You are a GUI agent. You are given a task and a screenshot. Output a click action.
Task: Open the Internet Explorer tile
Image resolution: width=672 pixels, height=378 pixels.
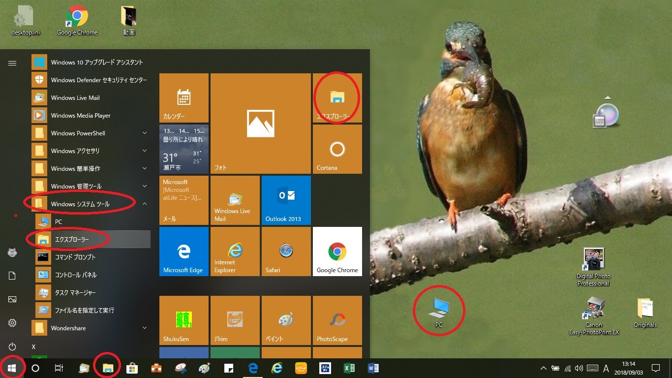pos(235,252)
